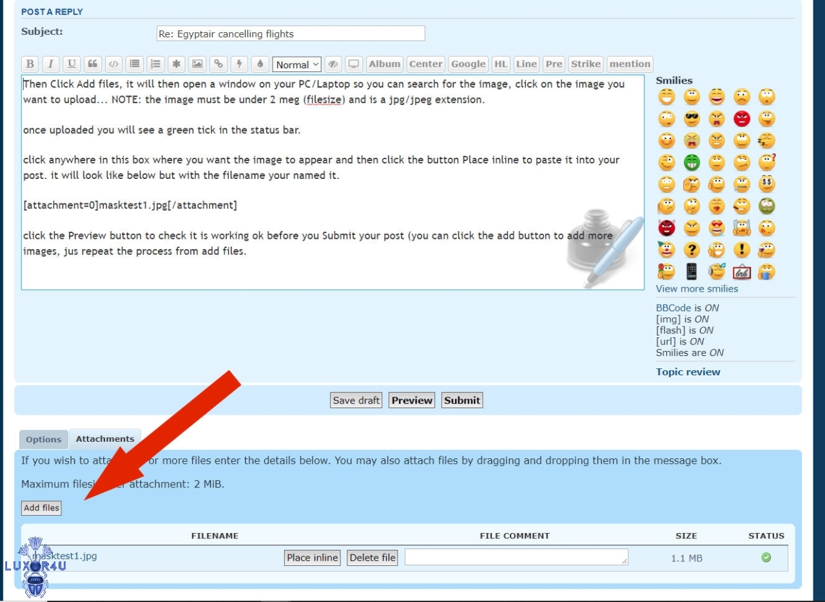825x602 pixels.
Task: Open the font size Normal dropdown
Action: point(297,64)
